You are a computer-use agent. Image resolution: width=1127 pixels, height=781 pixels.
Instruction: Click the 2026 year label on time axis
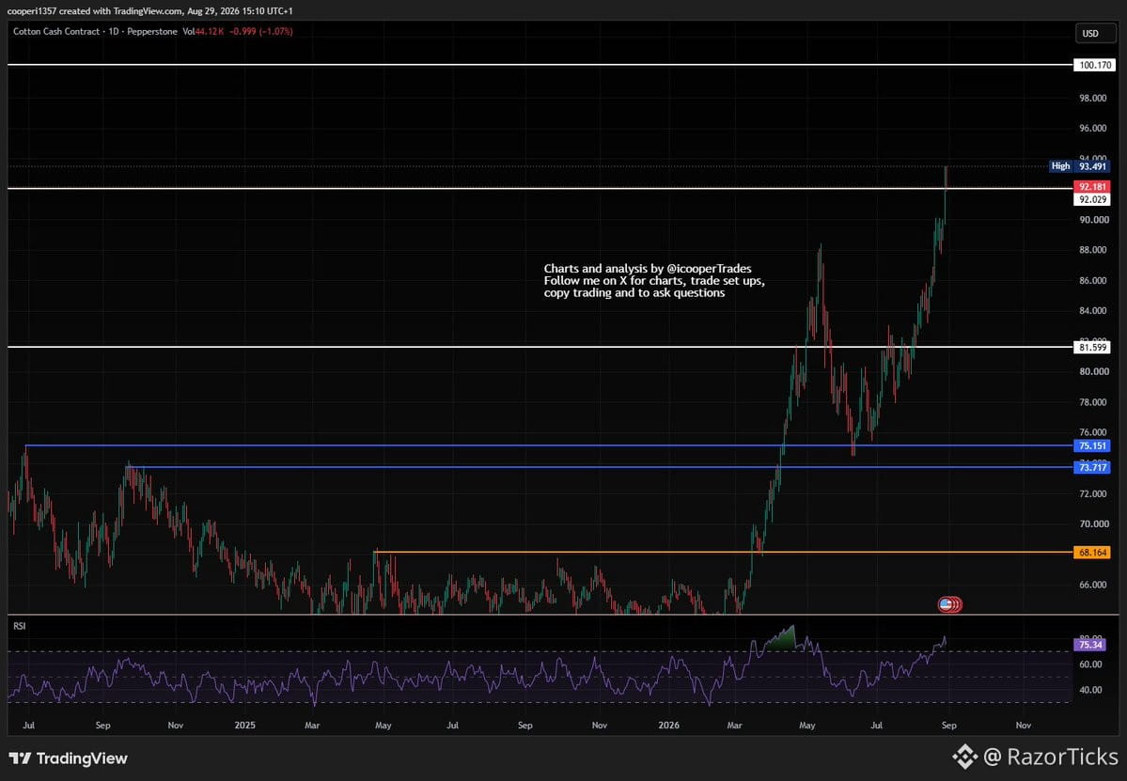pos(669,725)
